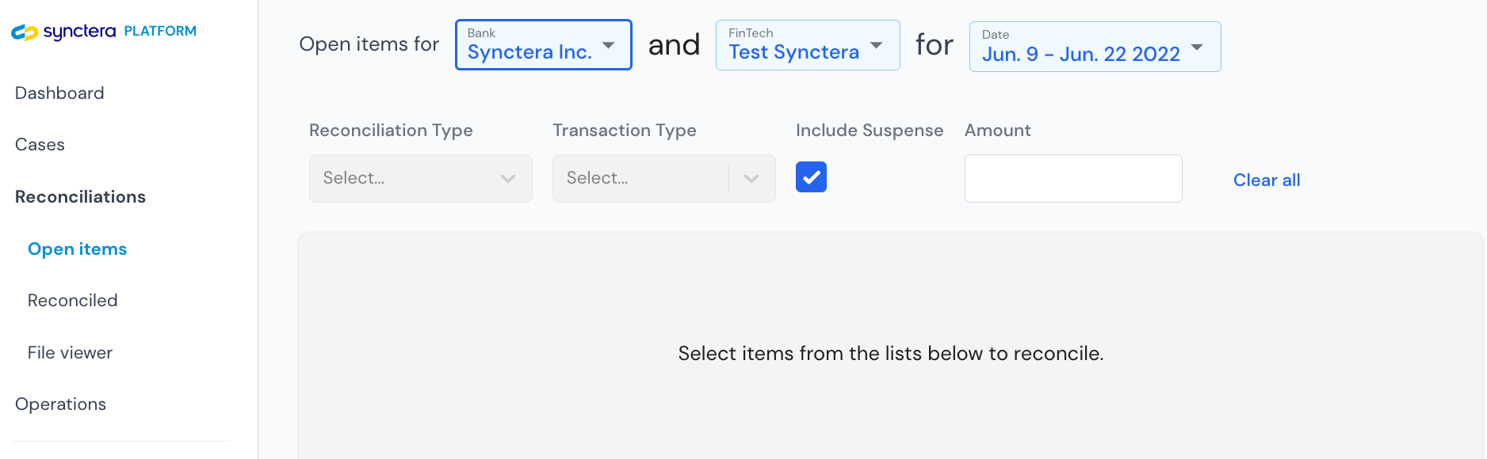Open the File viewer page

tap(70, 353)
